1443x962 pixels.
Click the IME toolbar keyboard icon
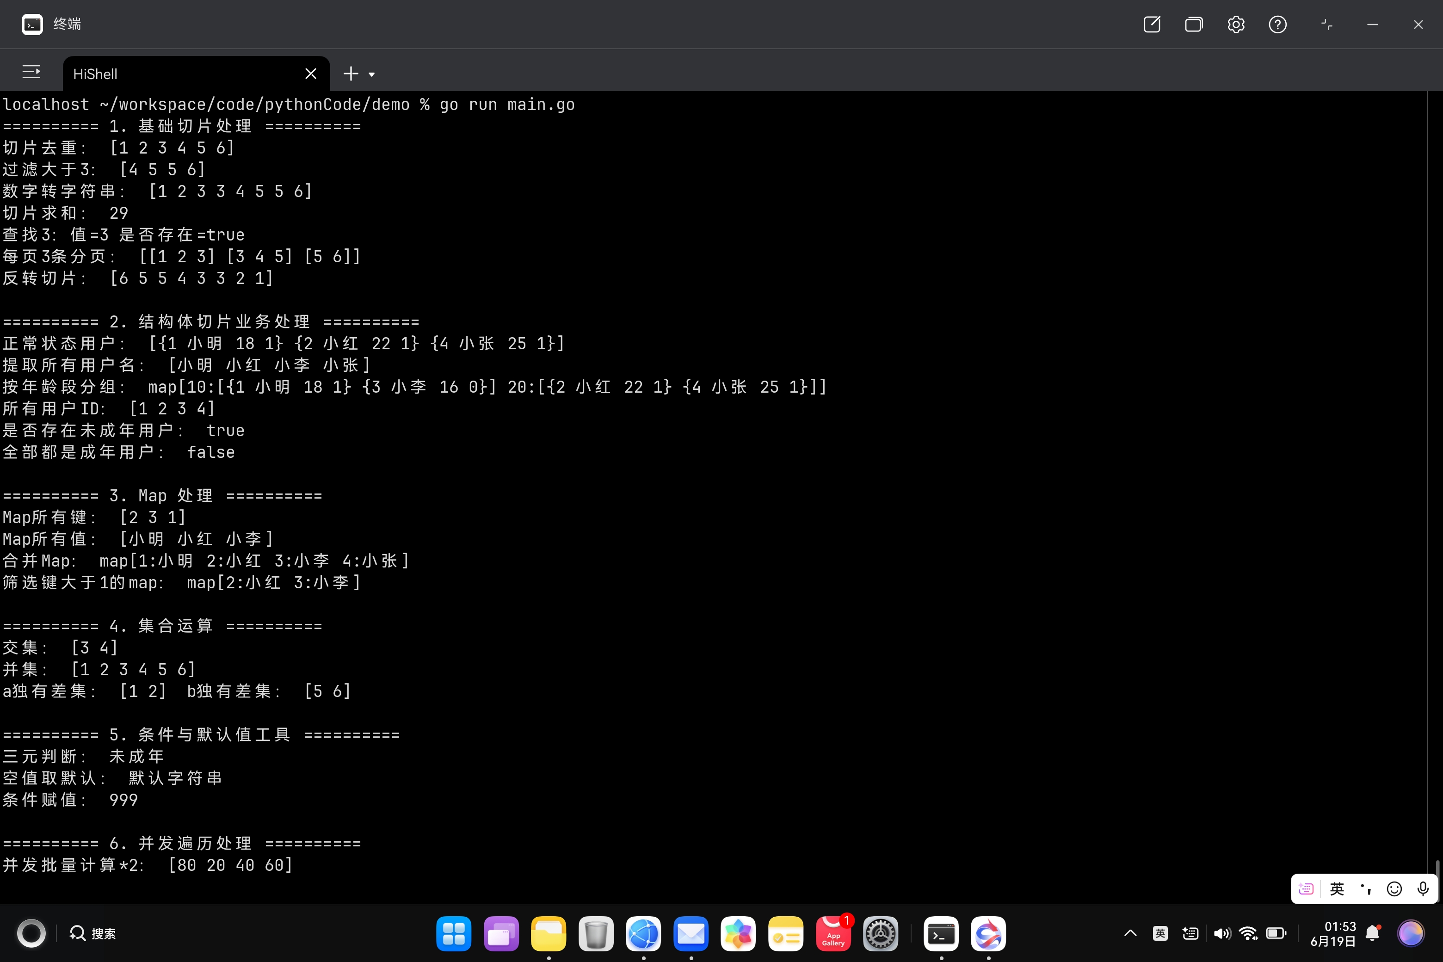coord(1306,888)
